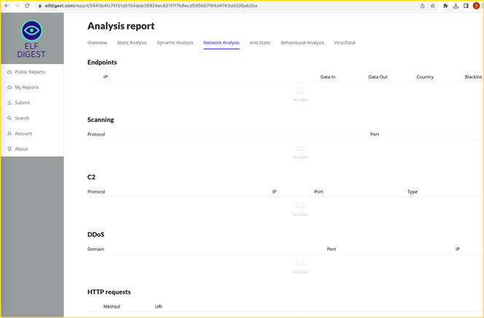Image resolution: width=484 pixels, height=318 pixels.
Task: Open Account page
Action: click(23, 133)
